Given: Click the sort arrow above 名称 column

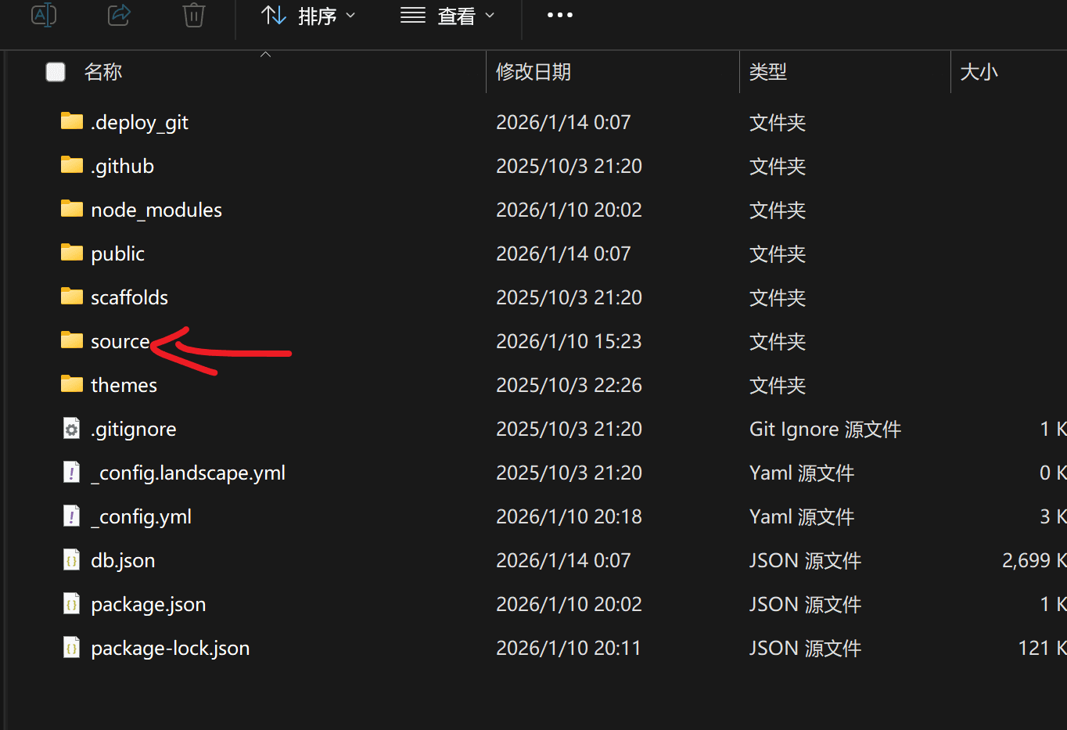Looking at the screenshot, I should (265, 55).
